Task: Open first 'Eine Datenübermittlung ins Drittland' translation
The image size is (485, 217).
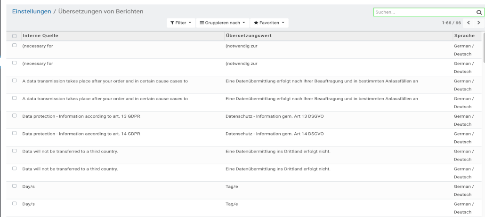Action: 278,151
